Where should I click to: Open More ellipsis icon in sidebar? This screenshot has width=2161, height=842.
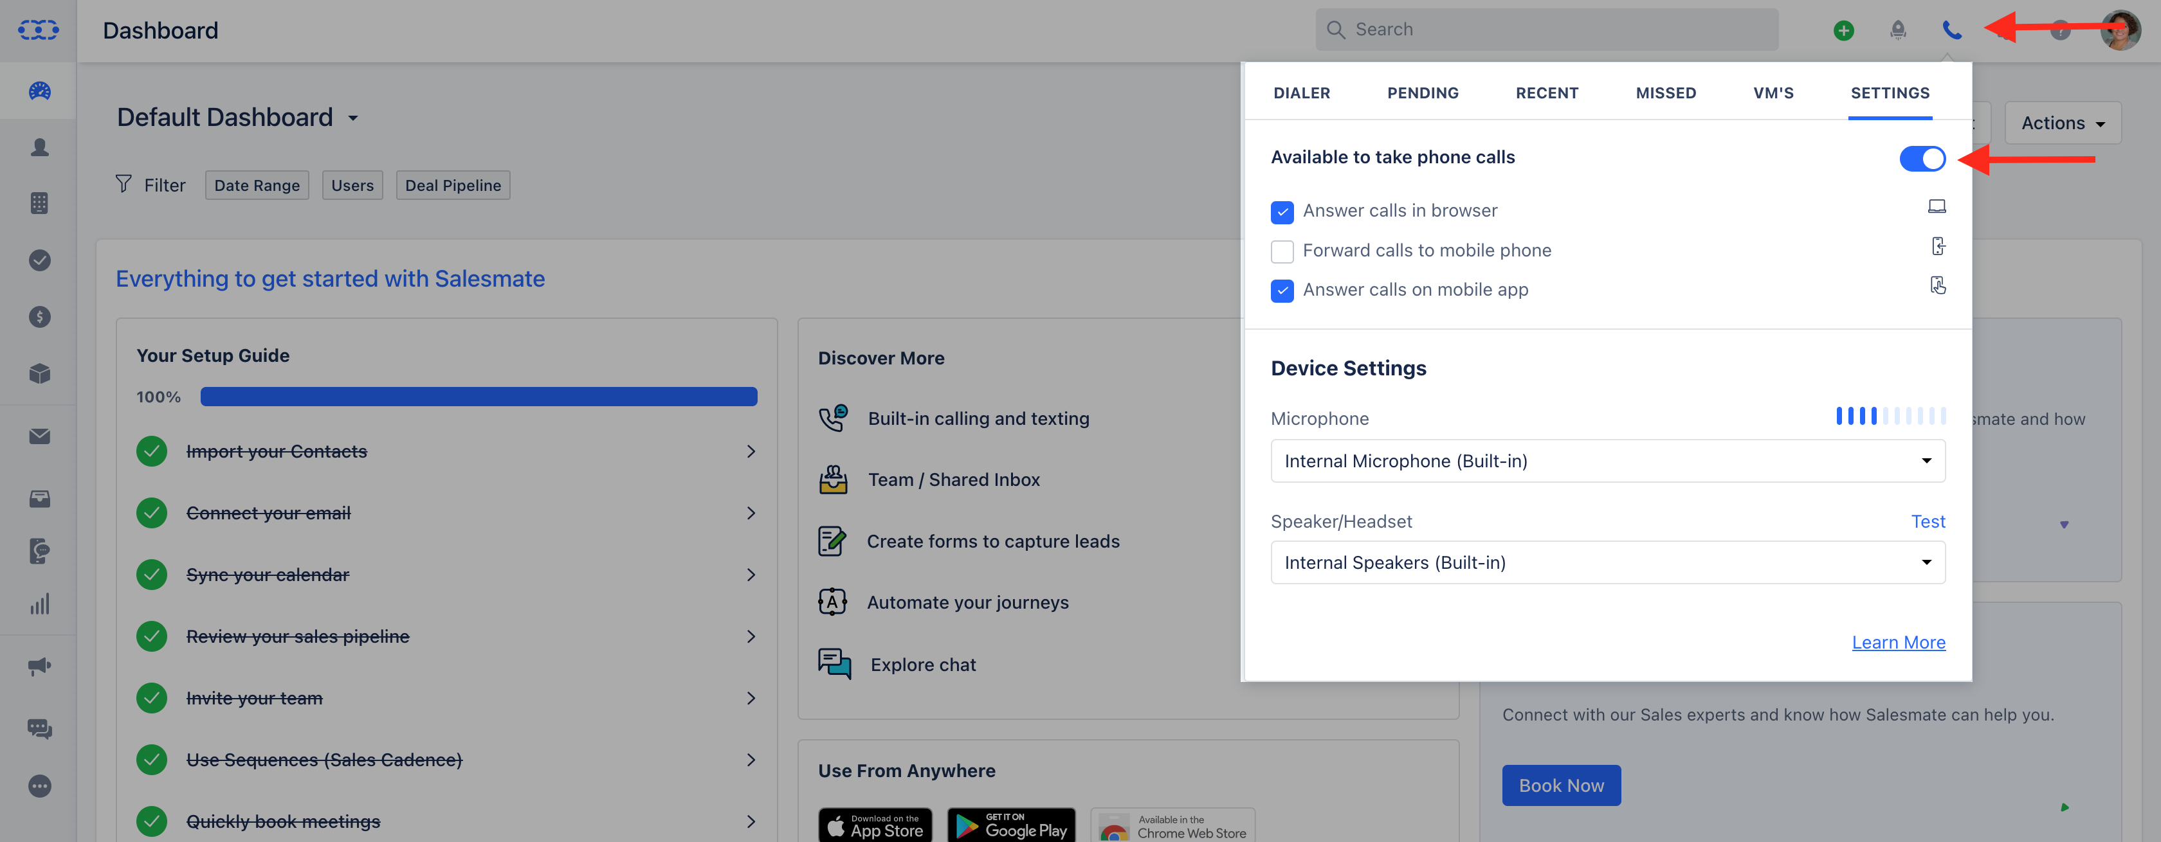point(39,786)
